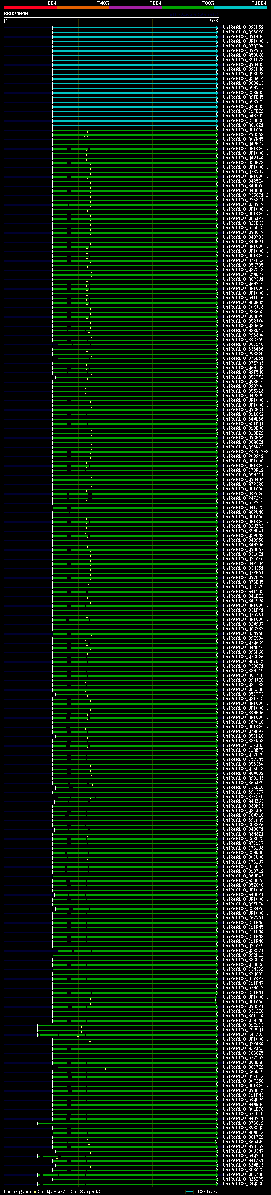Select the UniRef100_Q7ZYA3 label
This screenshot has height=1195, width=271.
pyautogui.click(x=243, y=363)
